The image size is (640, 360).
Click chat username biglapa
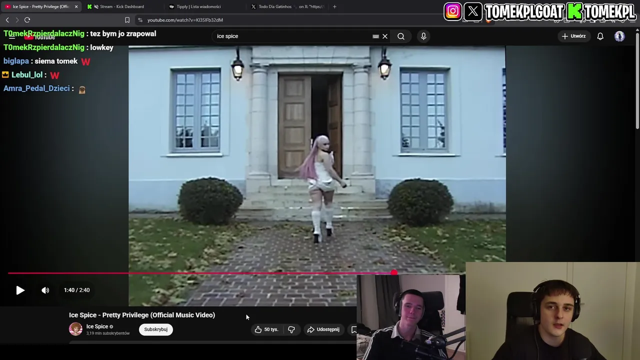[x=16, y=61]
